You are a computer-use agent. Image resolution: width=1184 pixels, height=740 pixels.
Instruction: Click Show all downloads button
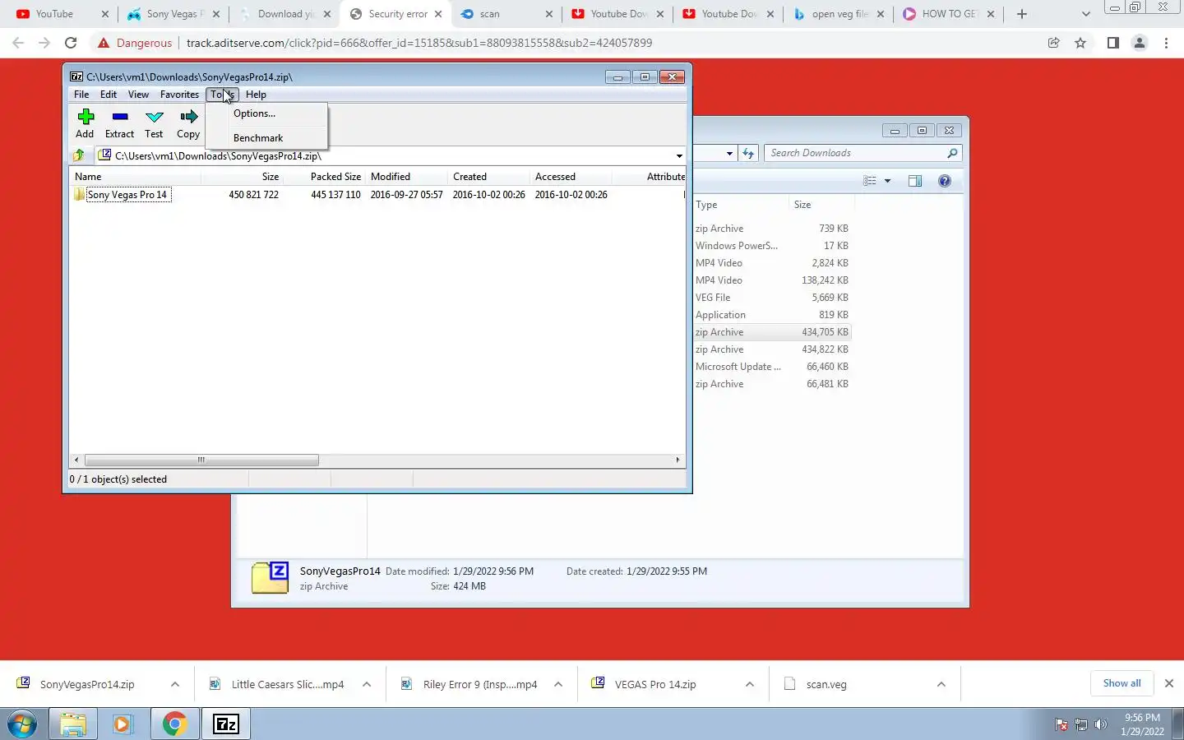tap(1122, 683)
